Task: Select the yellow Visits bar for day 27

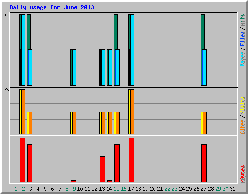Action: (202, 123)
